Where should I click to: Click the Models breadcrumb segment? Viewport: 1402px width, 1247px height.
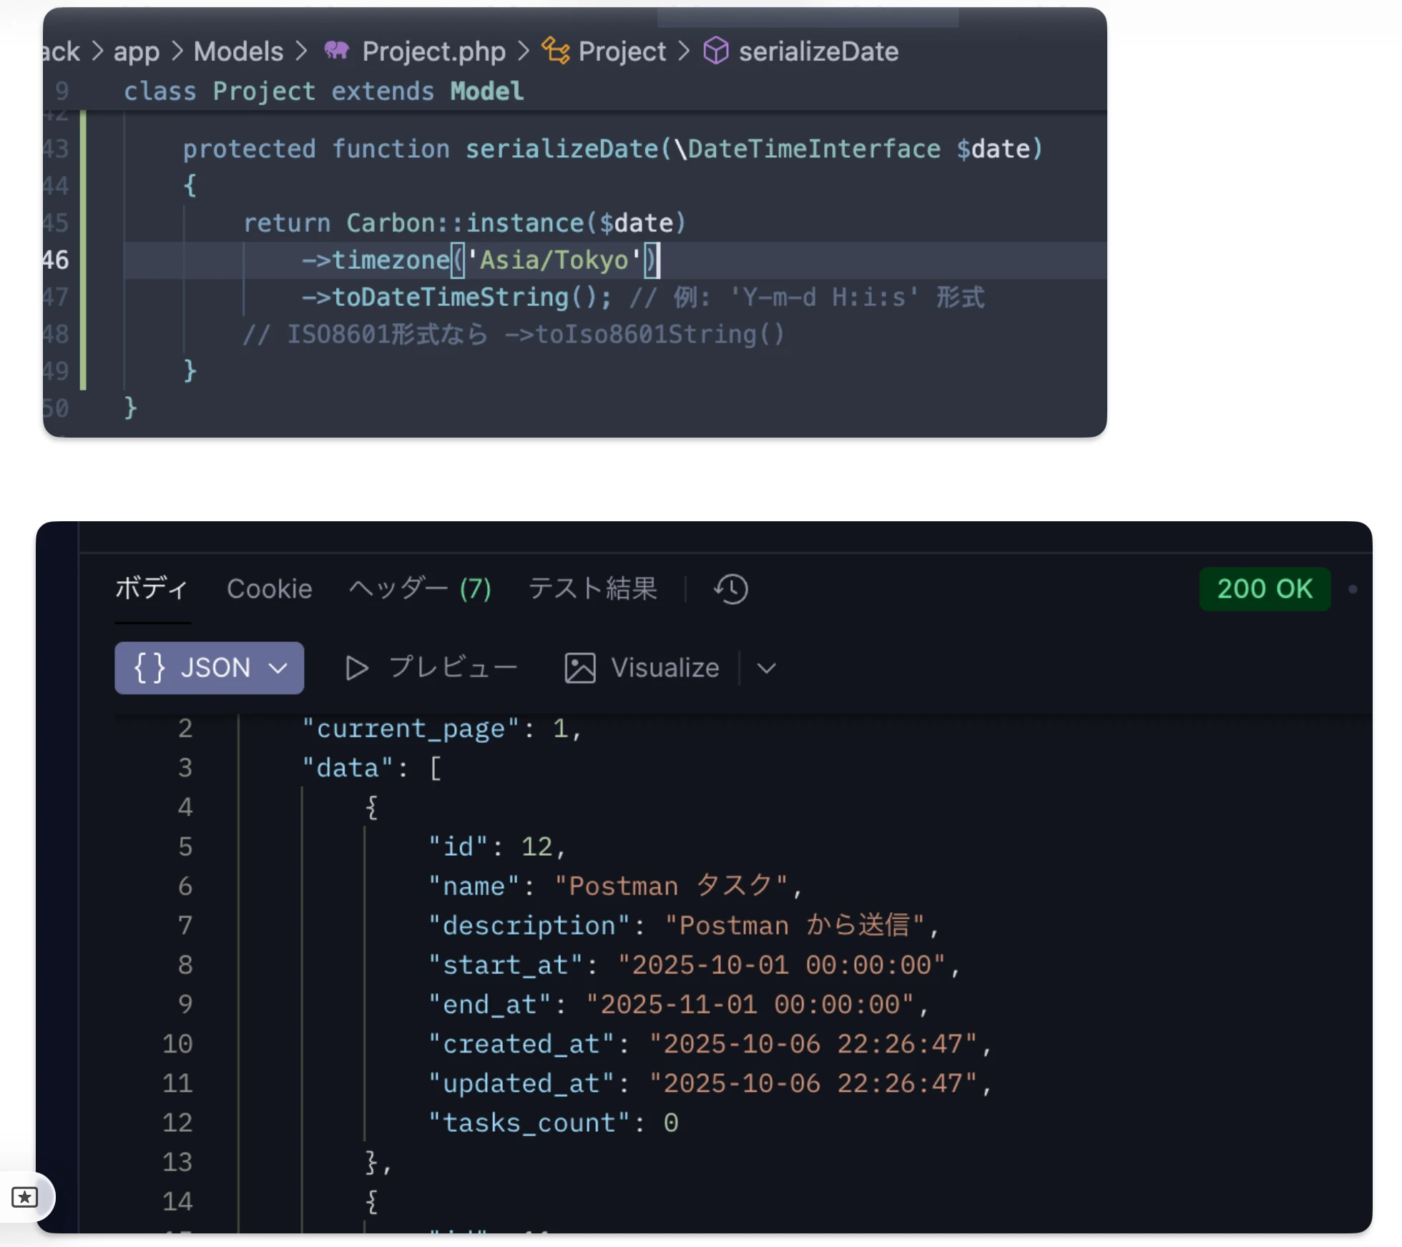click(238, 51)
